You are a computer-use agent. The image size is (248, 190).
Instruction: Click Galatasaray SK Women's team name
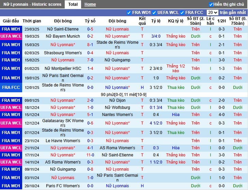pos(63,123)
